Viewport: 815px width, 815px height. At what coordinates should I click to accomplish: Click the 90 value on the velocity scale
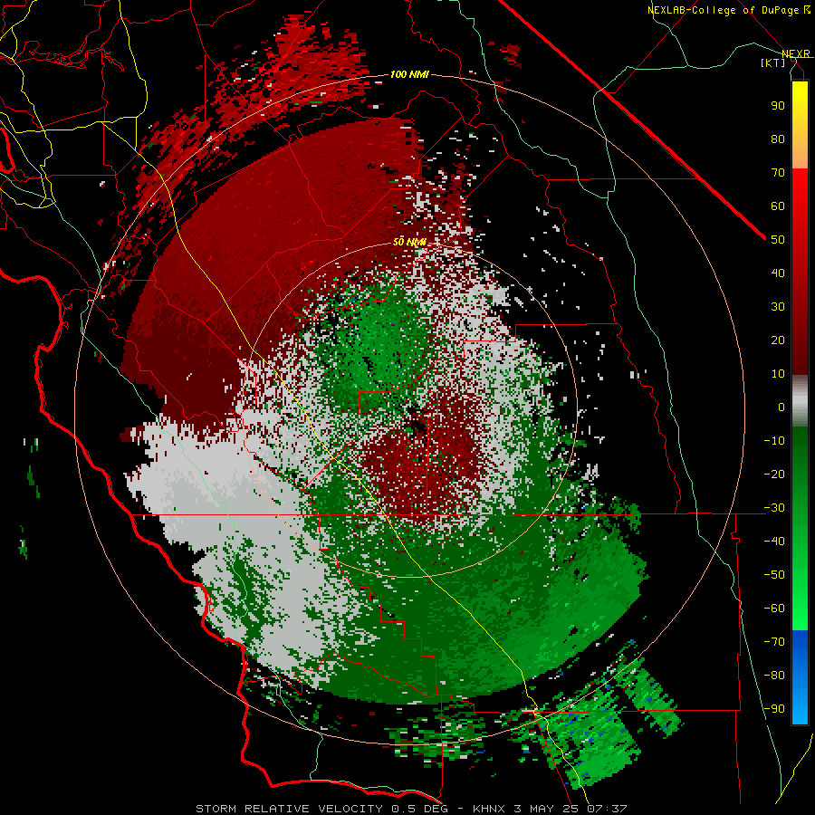click(778, 105)
